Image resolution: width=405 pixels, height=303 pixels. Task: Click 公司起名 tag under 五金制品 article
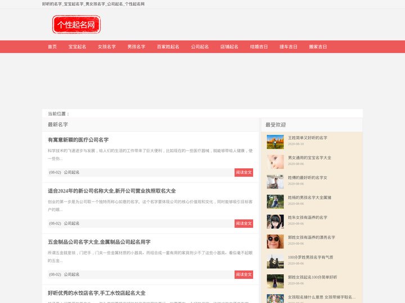[72, 274]
